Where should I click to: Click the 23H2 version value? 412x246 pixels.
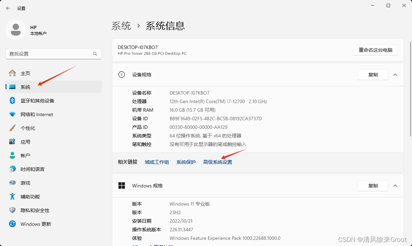click(x=175, y=212)
